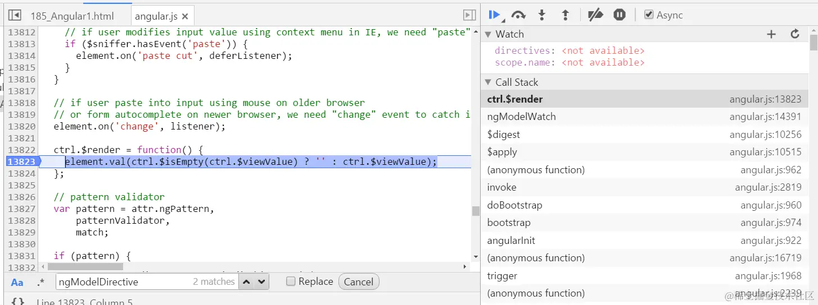Refresh the watch expressions
The image size is (818, 305).
(795, 34)
